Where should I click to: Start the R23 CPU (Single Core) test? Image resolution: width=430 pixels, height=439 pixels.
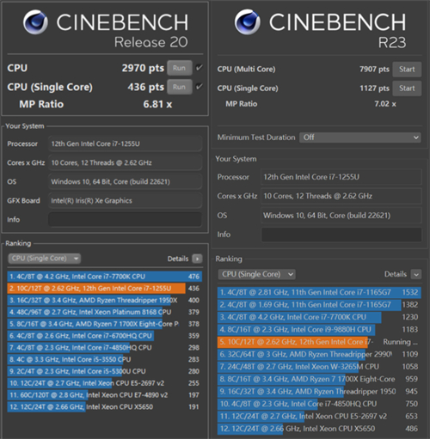407,88
